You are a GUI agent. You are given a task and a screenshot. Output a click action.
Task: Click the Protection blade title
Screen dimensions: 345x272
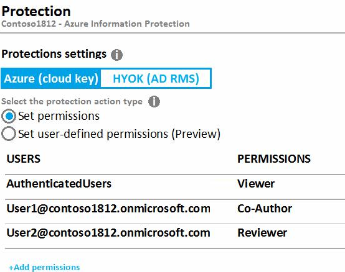coord(36,11)
